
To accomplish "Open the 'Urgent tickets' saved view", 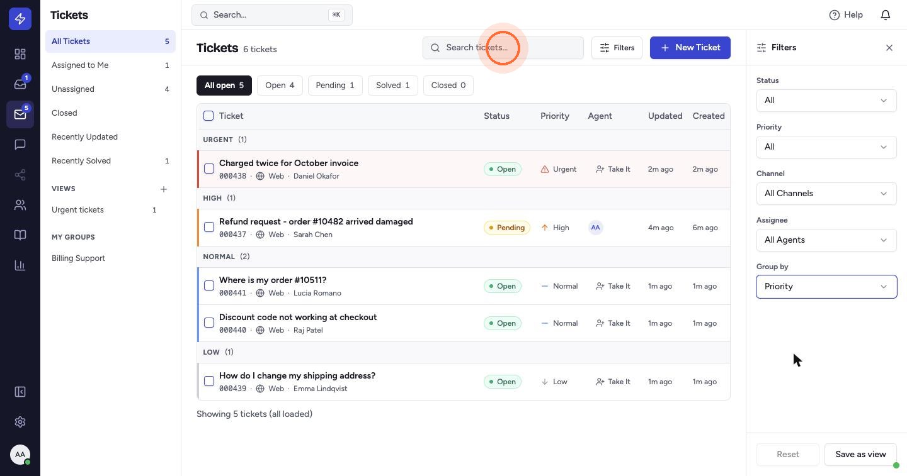I will (x=104, y=210).
